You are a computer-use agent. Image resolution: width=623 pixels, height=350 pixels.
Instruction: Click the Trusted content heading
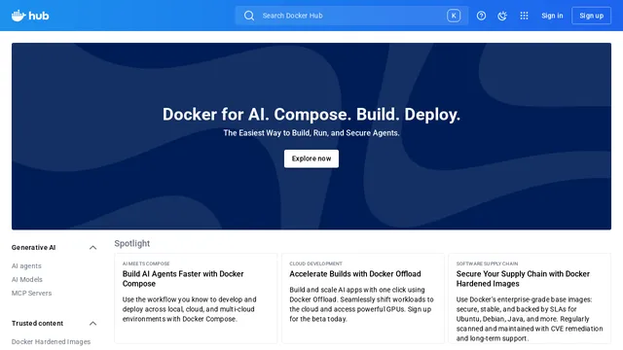point(37,324)
